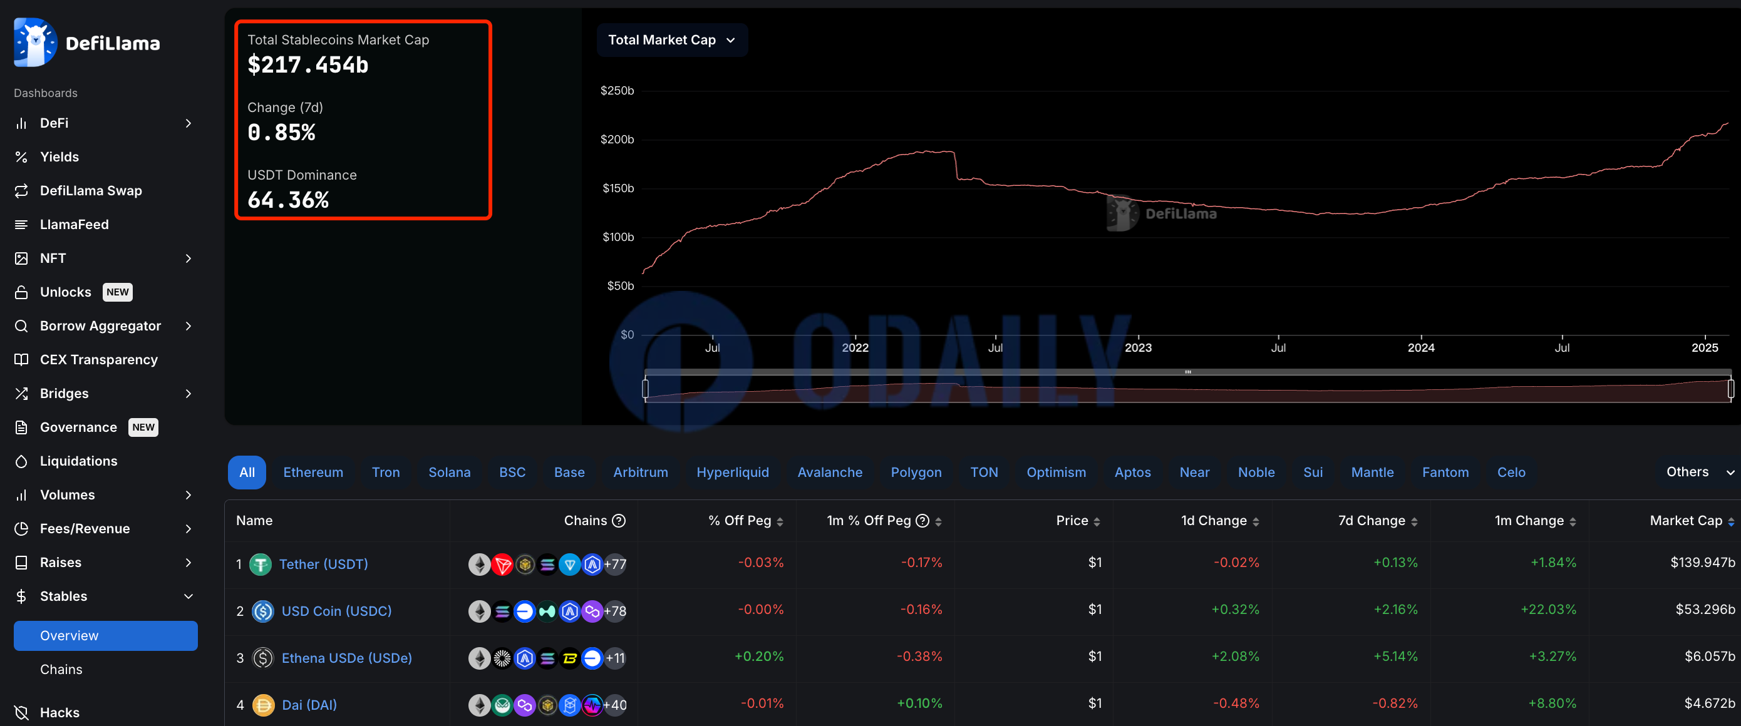The width and height of the screenshot is (1741, 726).
Task: Select the Solana chain tab
Action: pos(450,472)
